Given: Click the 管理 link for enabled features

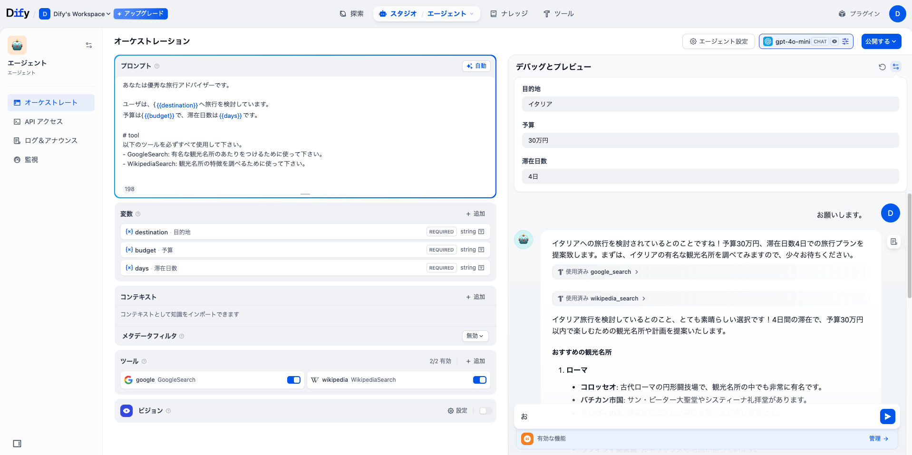Looking at the screenshot, I should click(877, 438).
